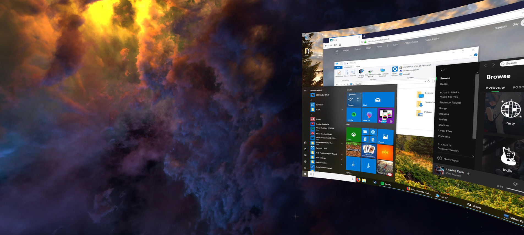Click the Steam icon on the taskbar
Image resolution: width=524 pixels, height=235 pixels.
[374, 182]
